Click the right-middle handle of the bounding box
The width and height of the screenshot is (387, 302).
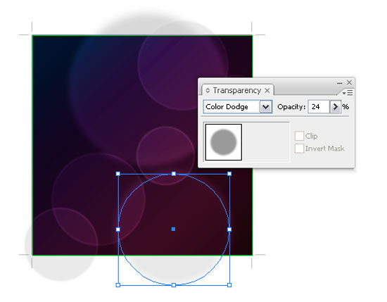[x=229, y=229]
